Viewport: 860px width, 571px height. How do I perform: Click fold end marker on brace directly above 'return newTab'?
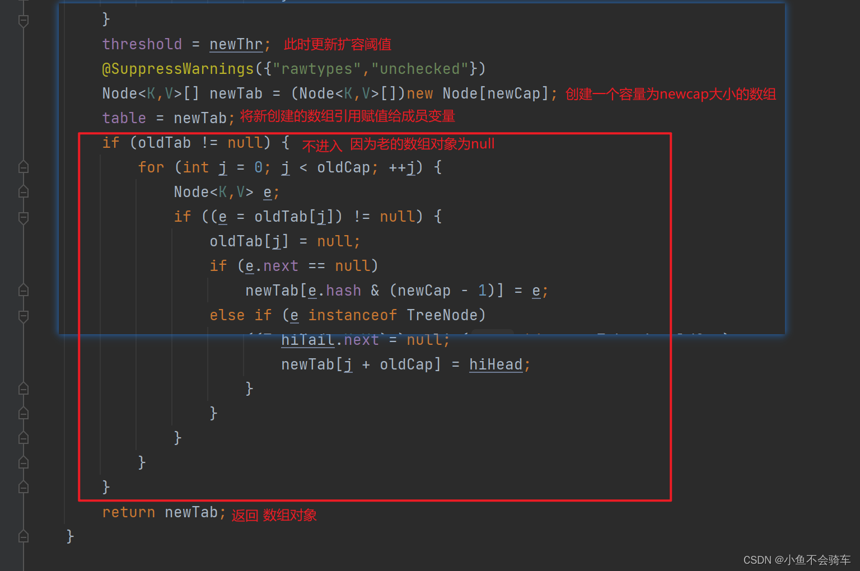click(x=24, y=487)
